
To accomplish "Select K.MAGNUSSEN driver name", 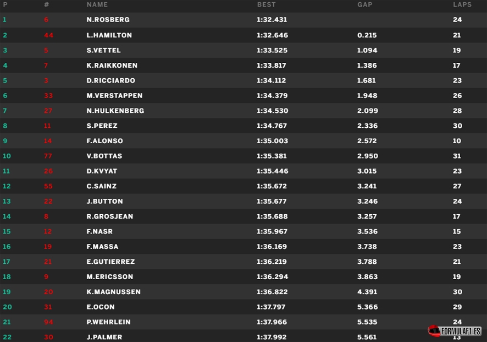I will click(113, 292).
